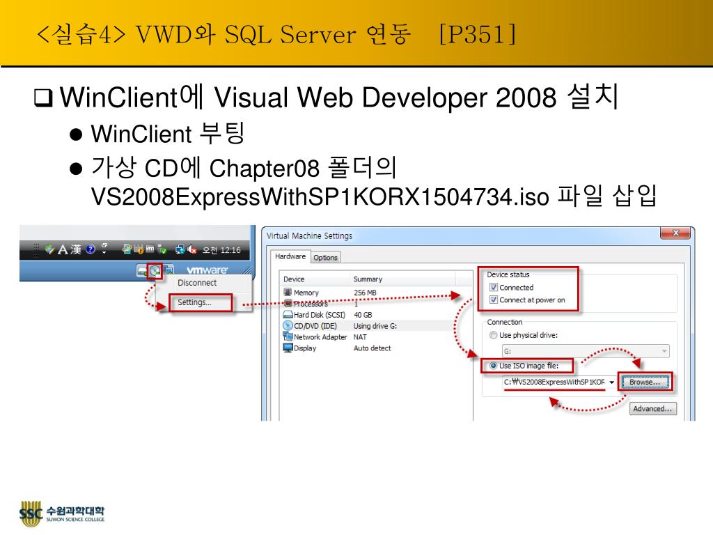Click the Browse... button
713x535 pixels.
[x=645, y=382]
